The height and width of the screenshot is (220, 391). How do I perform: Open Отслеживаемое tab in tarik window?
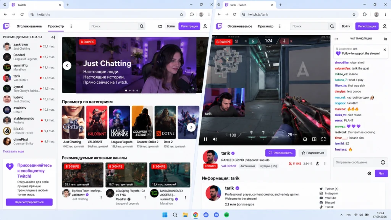(x=240, y=26)
